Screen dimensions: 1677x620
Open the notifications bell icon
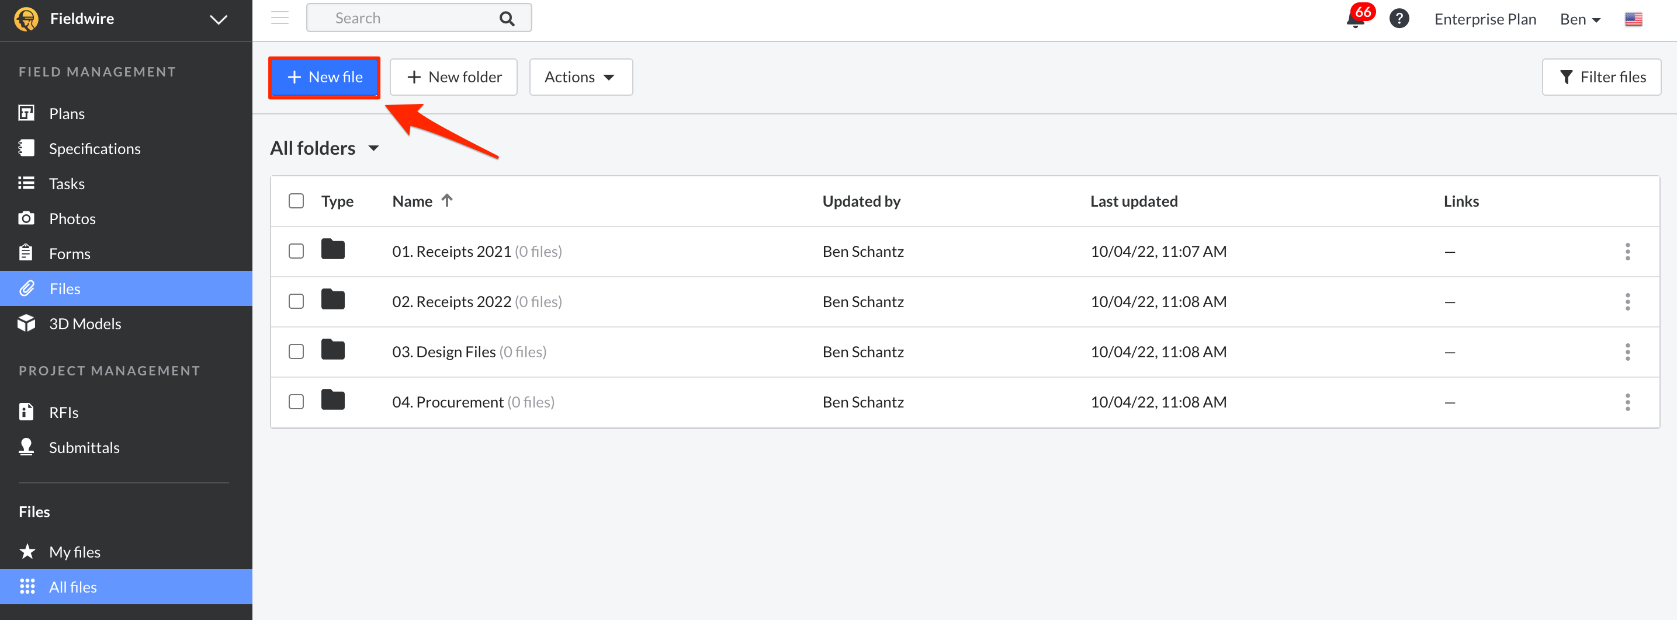1356,19
